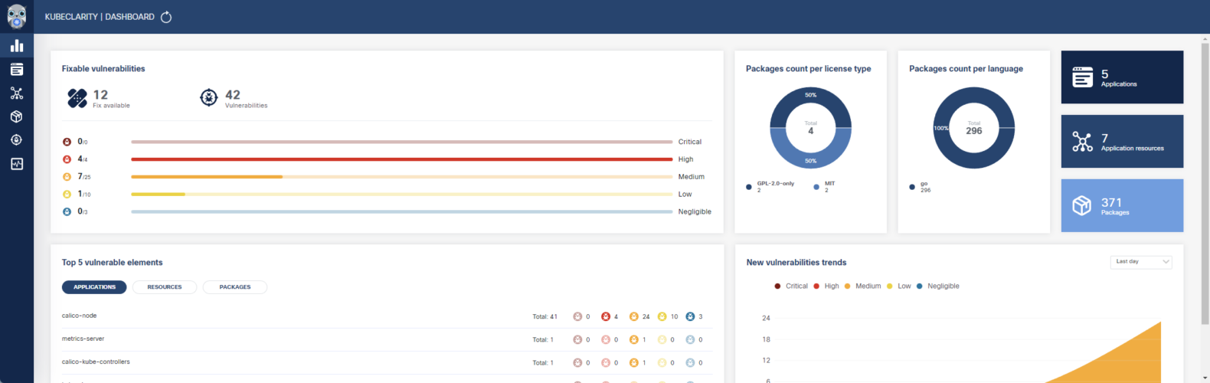Open Runtime Scan sidebar icon
Viewport: 1210px width, 383px height.
tap(16, 164)
